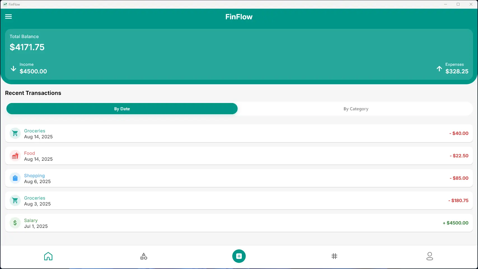The width and height of the screenshot is (478, 269).
Task: Click the Income $4500.00 amount
Action: (33, 71)
